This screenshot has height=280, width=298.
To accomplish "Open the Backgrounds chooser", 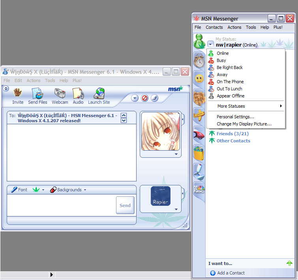I will pyautogui.click(x=66, y=190).
